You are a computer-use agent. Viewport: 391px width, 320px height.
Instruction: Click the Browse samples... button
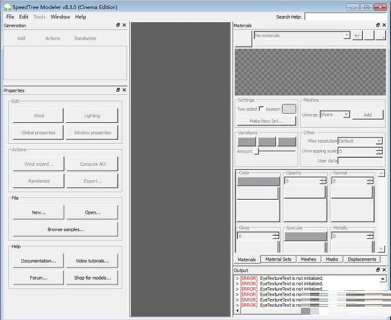click(x=65, y=229)
